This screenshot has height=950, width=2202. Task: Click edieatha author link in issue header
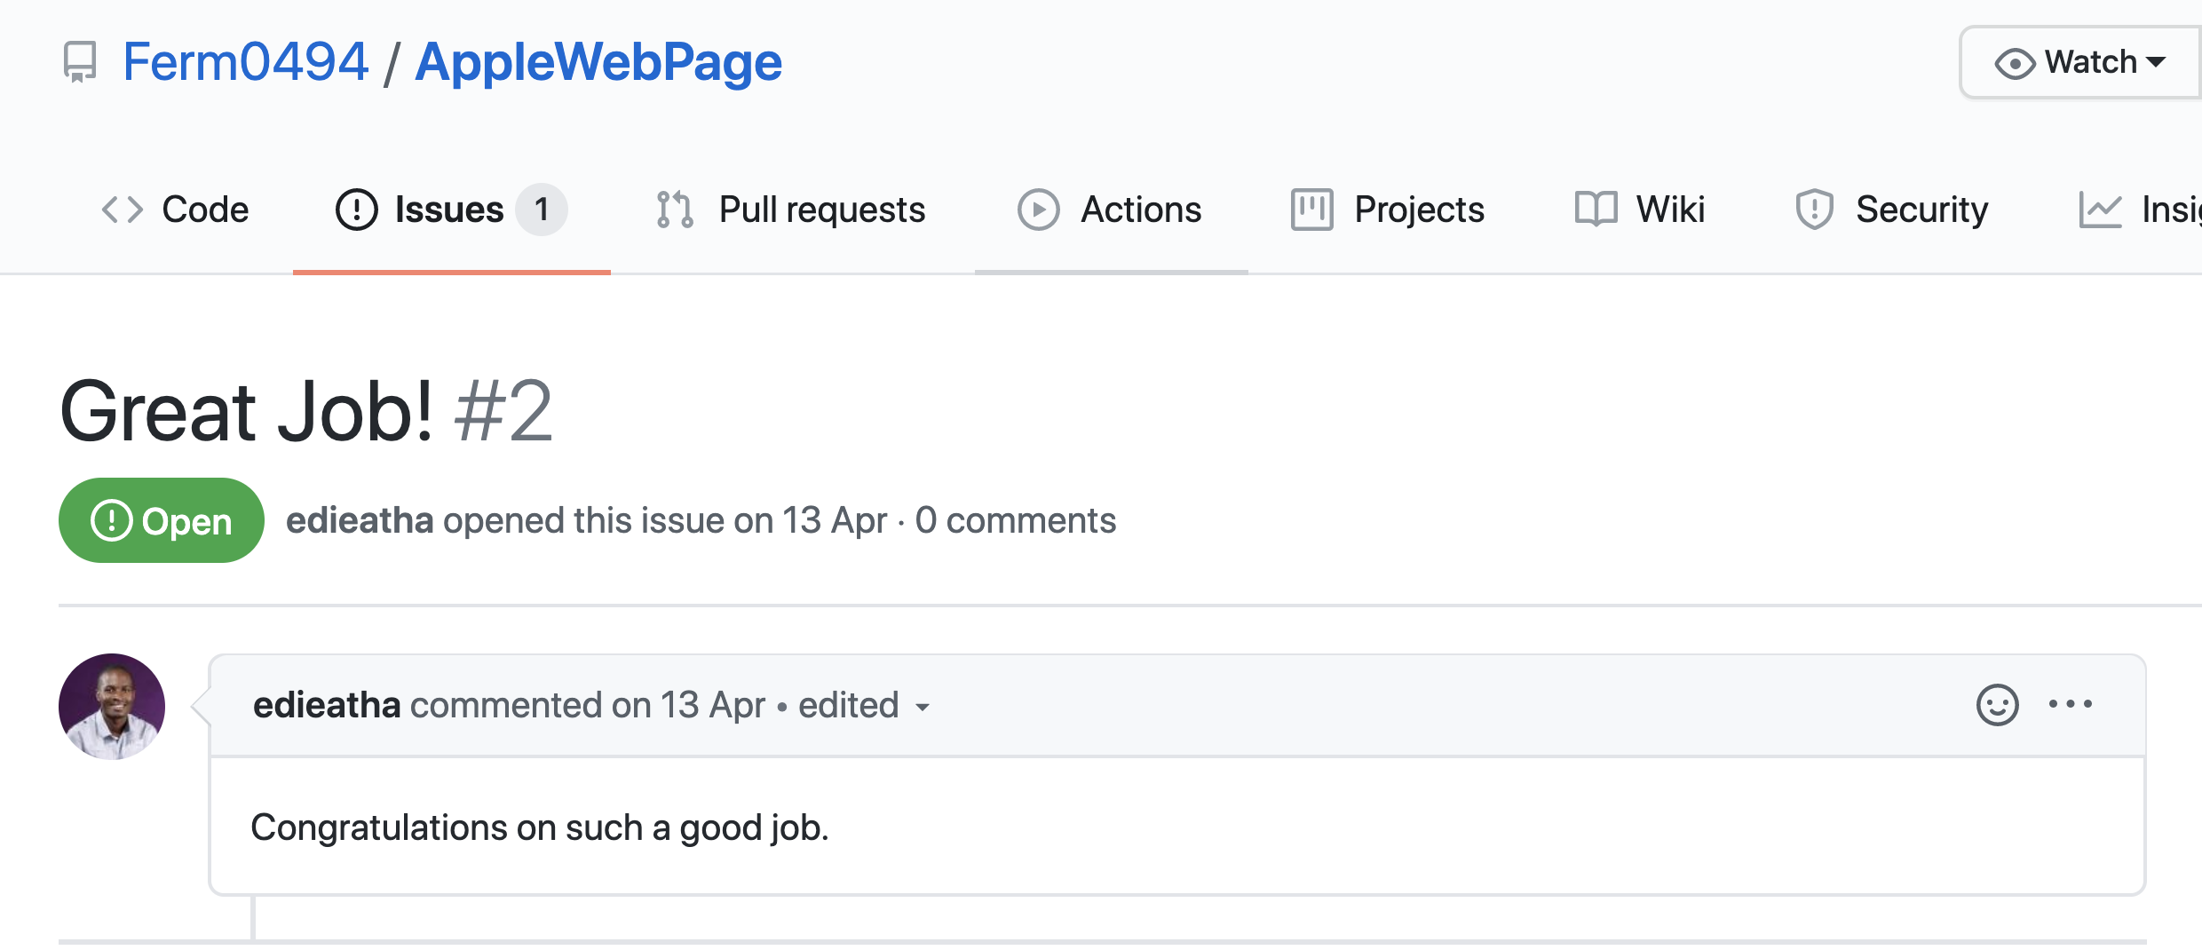click(360, 521)
